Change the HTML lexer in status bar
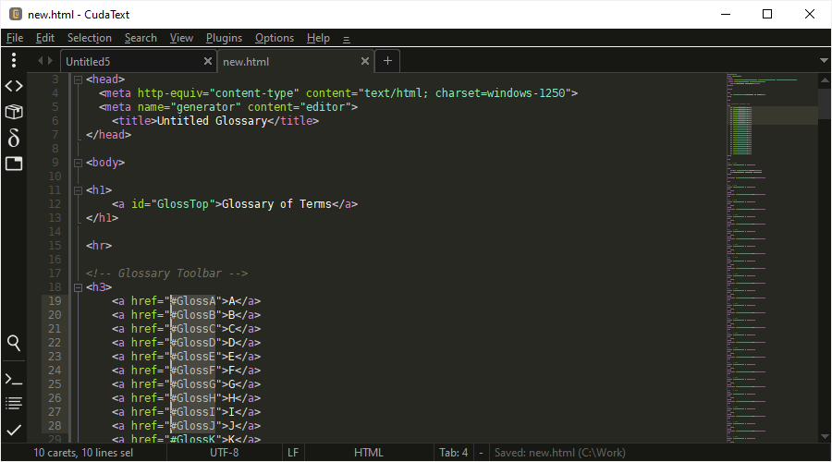This screenshot has width=832, height=462. (369, 453)
